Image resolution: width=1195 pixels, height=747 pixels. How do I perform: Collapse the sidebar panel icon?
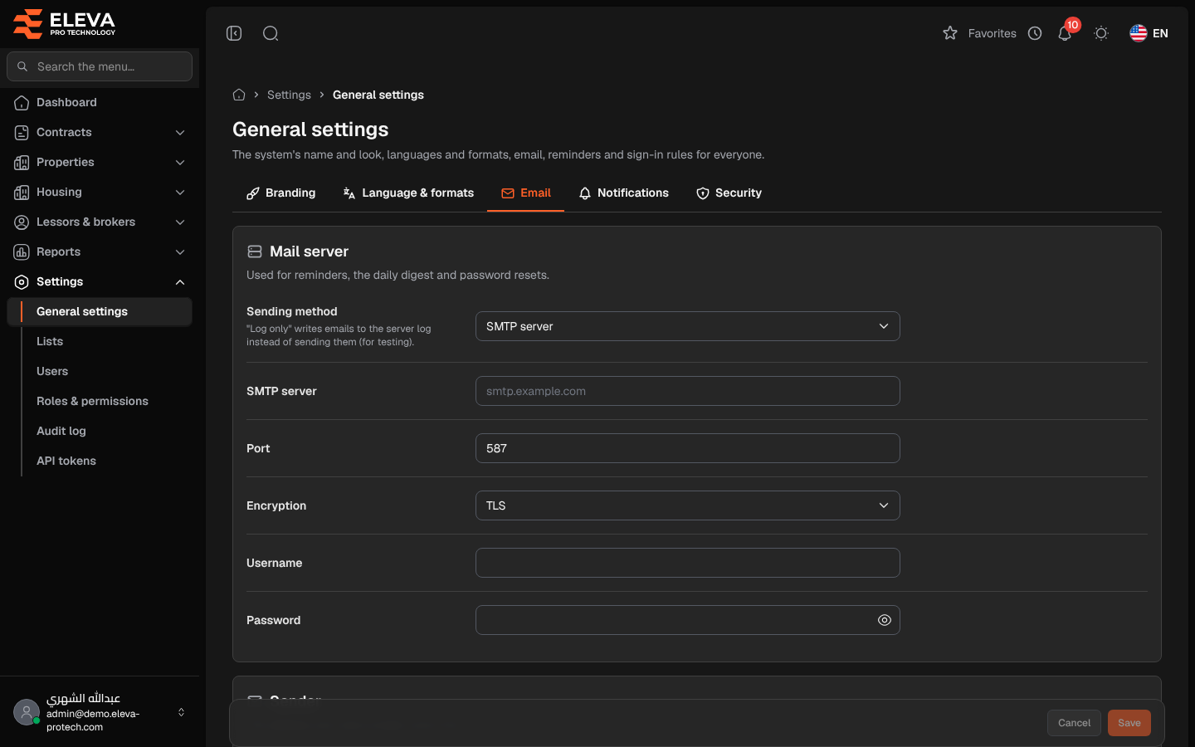coord(234,33)
